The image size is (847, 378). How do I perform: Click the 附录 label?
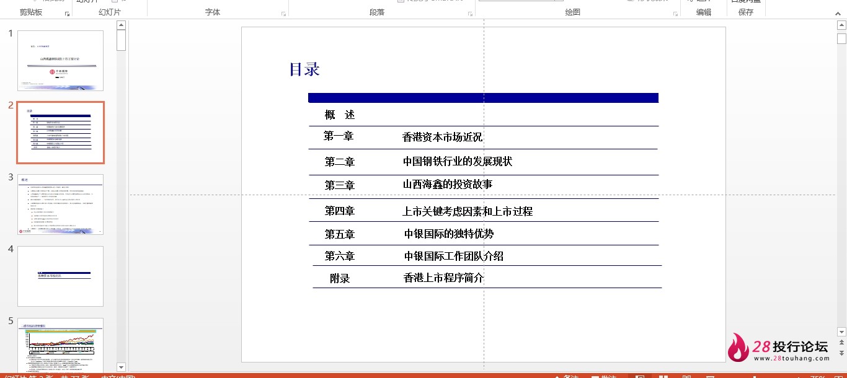pos(340,279)
